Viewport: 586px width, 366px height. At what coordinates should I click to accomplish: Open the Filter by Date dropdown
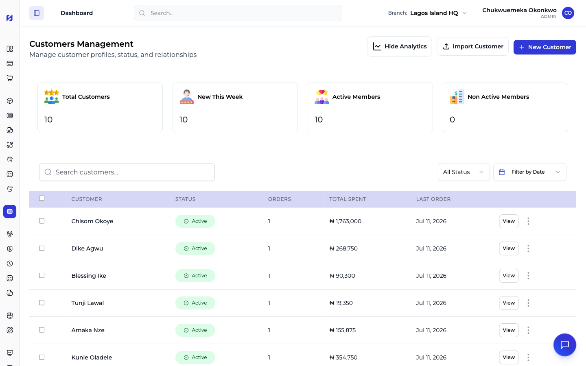point(529,172)
